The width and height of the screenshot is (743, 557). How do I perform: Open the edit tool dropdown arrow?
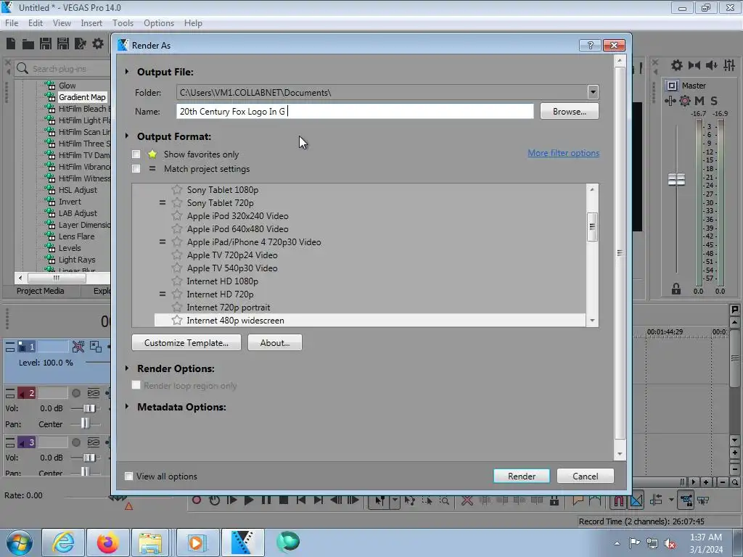tap(394, 500)
